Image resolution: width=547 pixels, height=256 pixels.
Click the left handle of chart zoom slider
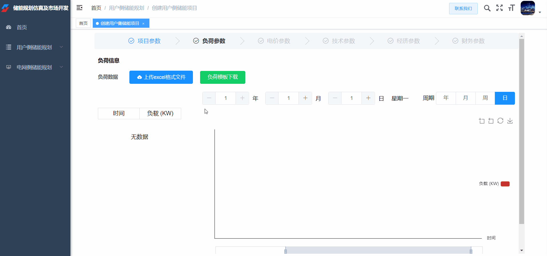coord(285,251)
